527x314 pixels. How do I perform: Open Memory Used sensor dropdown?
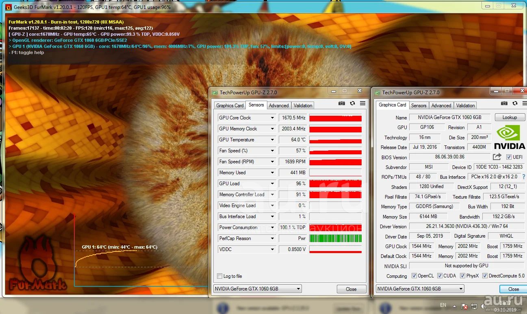pyautogui.click(x=272, y=173)
